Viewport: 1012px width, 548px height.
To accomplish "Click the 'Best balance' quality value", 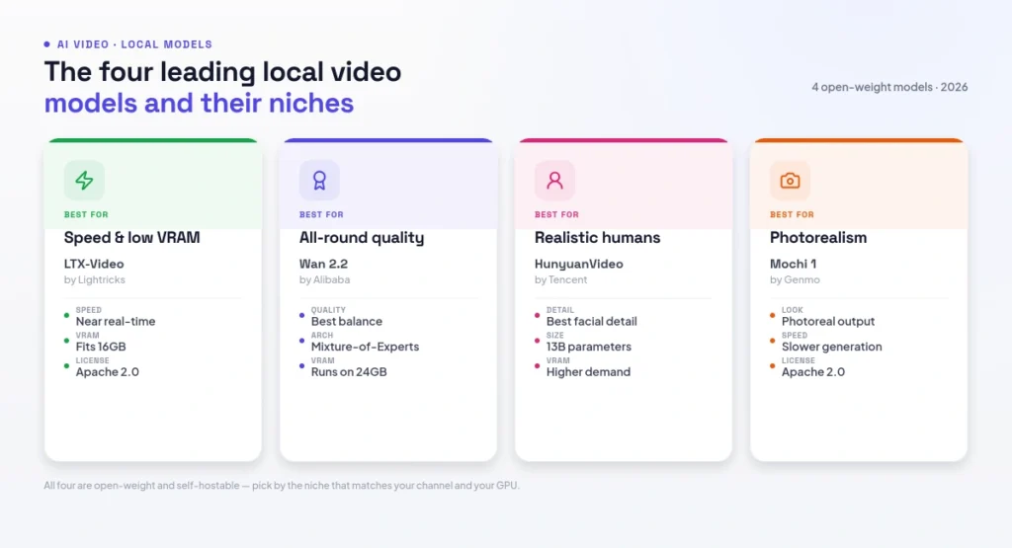I will tap(347, 321).
